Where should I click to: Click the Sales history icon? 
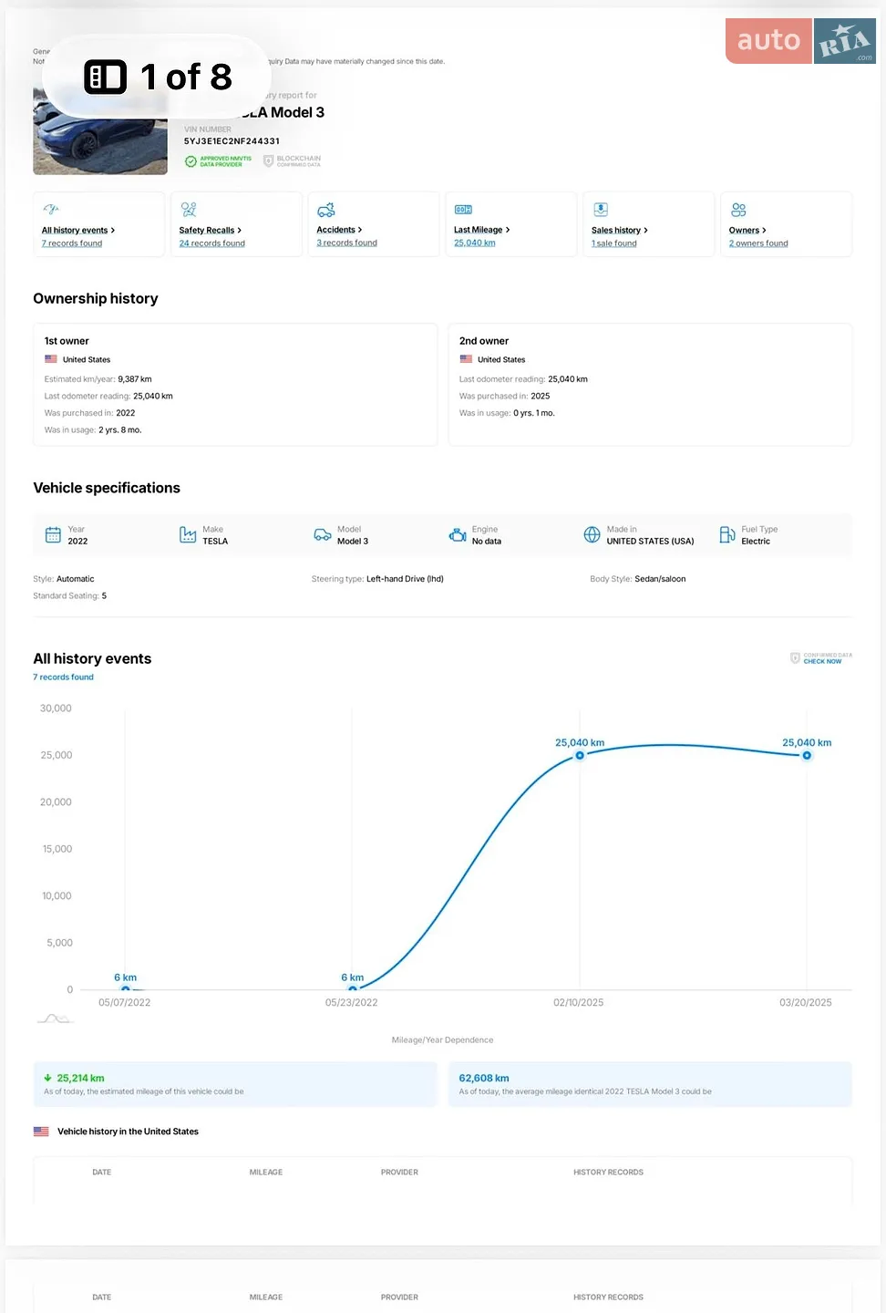(601, 210)
